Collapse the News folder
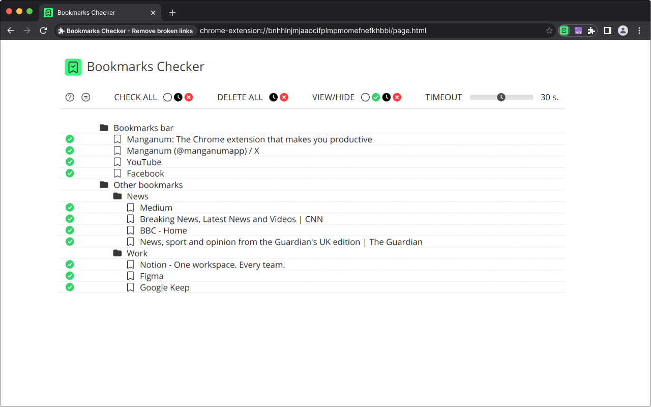Image resolution: width=651 pixels, height=407 pixels. (x=117, y=196)
